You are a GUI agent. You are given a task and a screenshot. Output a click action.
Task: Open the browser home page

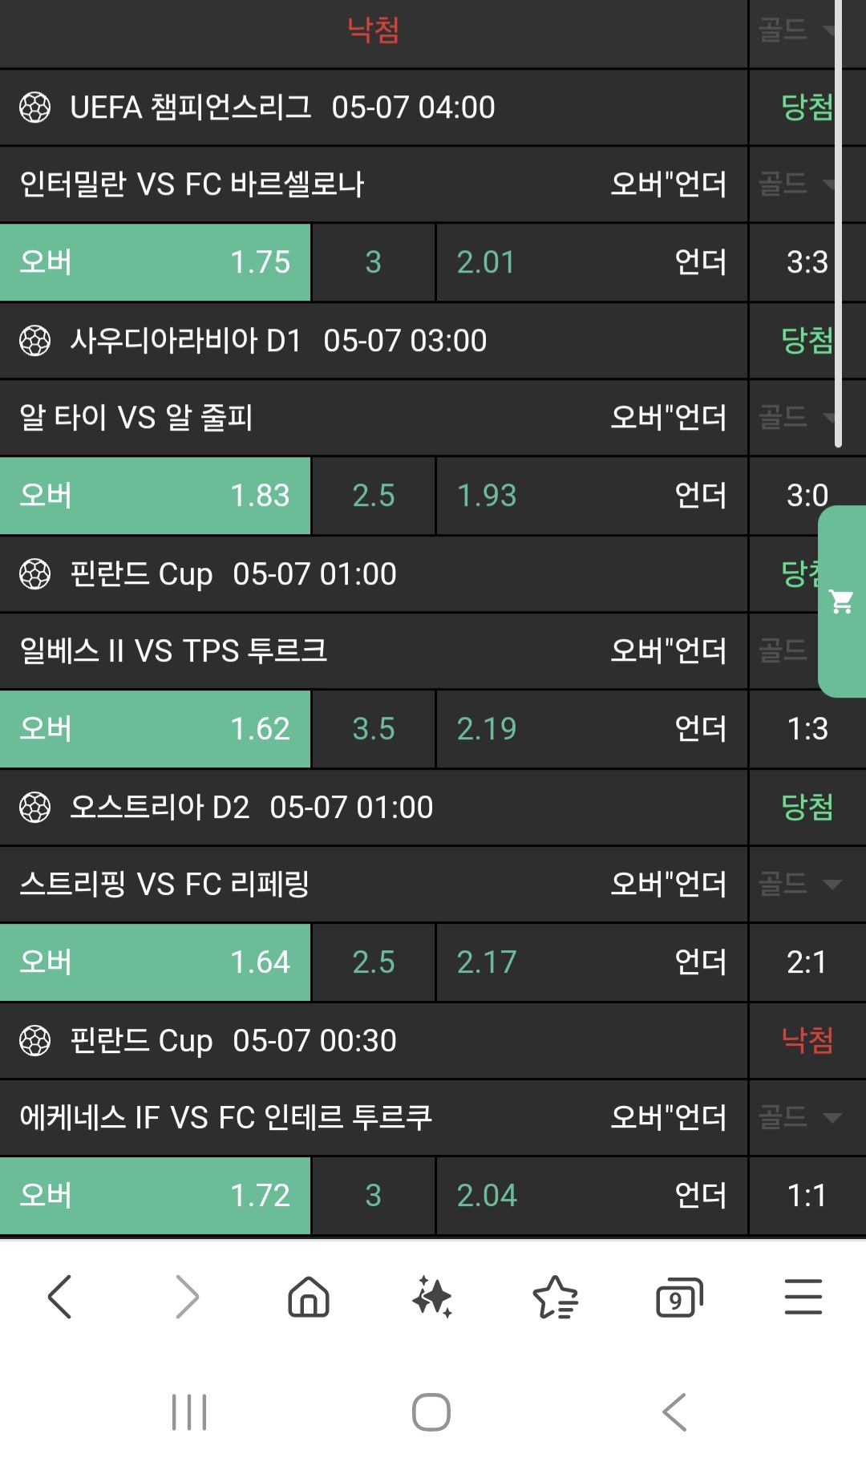309,1297
